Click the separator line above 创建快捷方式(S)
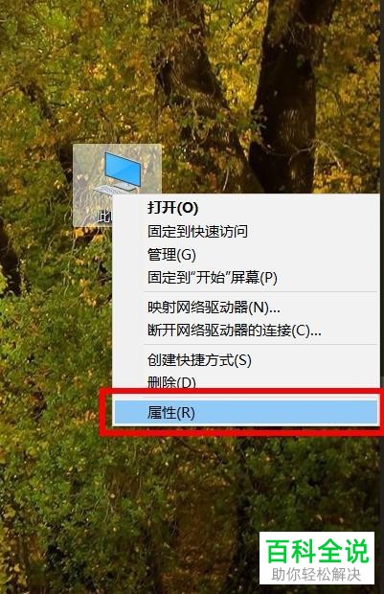This screenshot has width=384, height=594. [x=260, y=344]
